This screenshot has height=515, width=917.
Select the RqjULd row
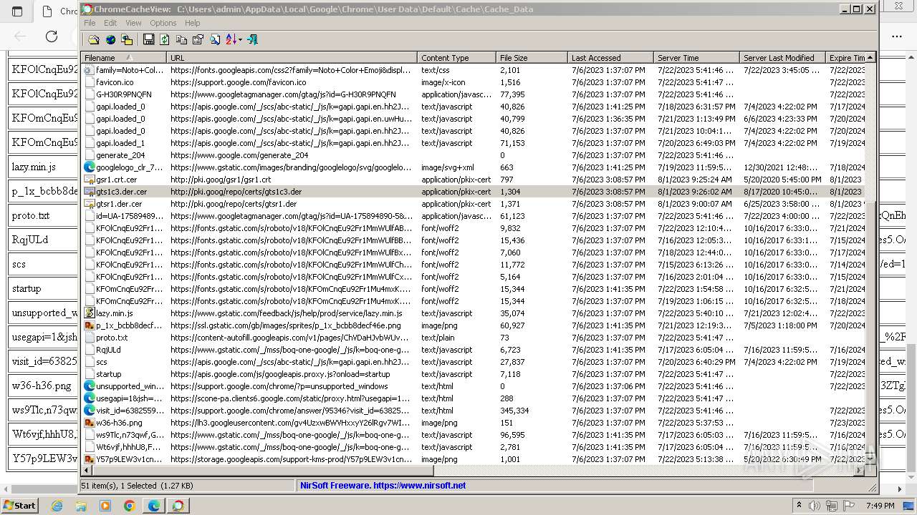click(473, 350)
